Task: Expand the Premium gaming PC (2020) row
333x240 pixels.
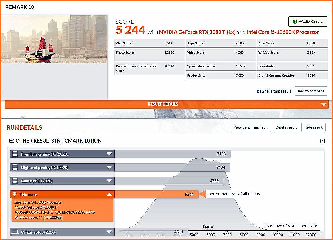Action: click(x=109, y=154)
